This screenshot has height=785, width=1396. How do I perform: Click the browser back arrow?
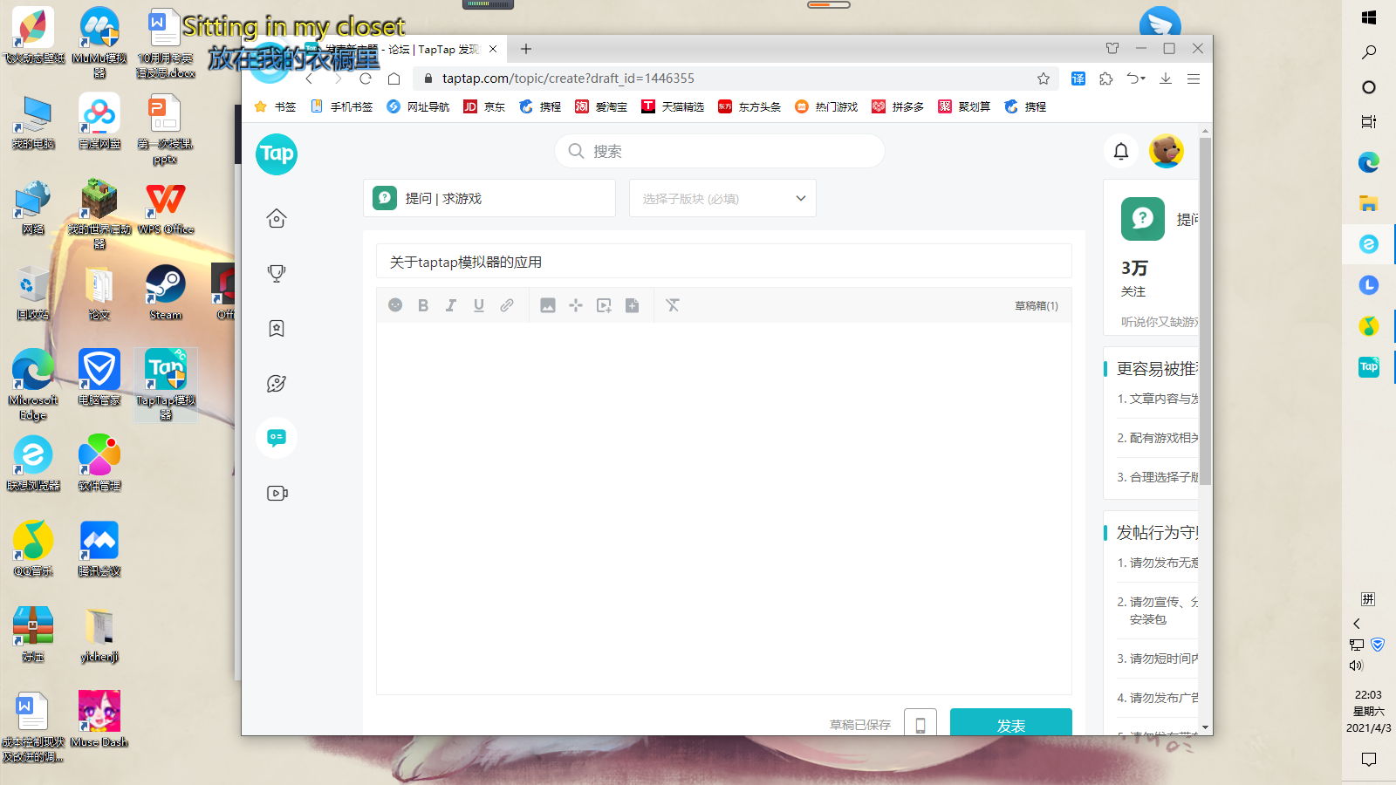(x=309, y=78)
